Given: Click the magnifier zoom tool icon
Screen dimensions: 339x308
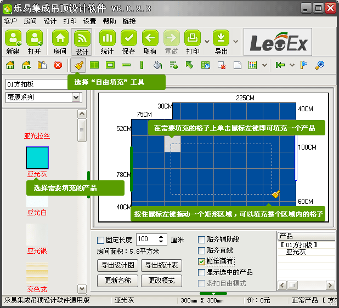Looking at the screenshot, I should (320, 65).
